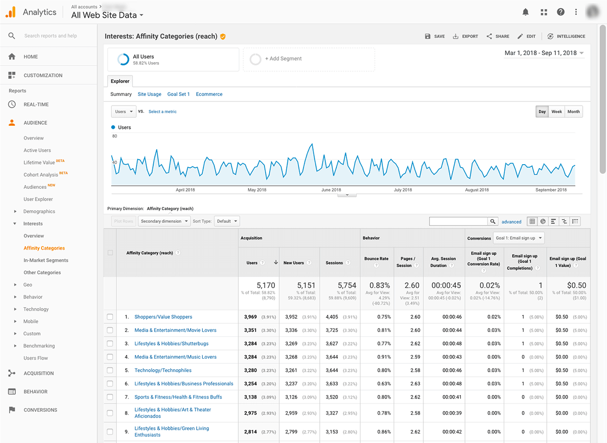Tick the select-all checkbox in table header
The width and height of the screenshot is (607, 443).
pos(110,253)
